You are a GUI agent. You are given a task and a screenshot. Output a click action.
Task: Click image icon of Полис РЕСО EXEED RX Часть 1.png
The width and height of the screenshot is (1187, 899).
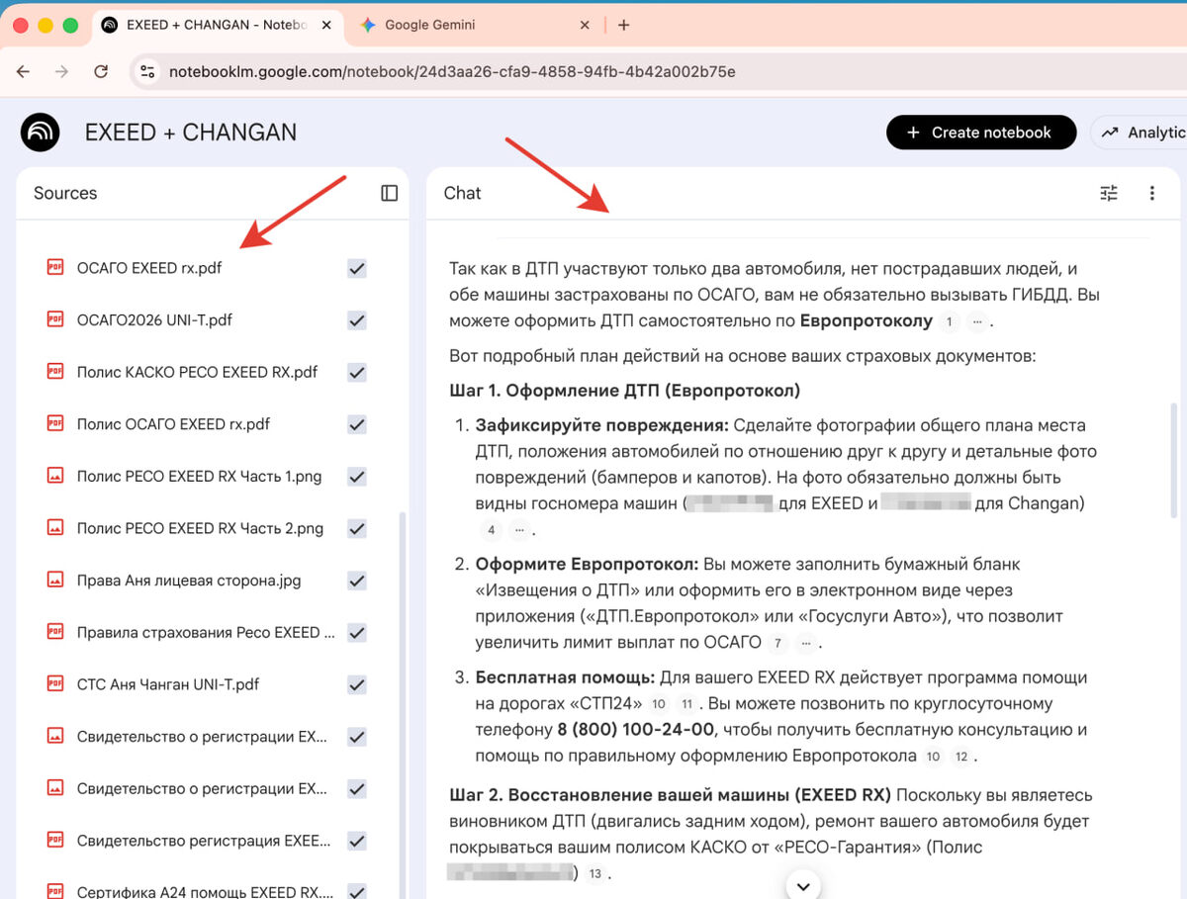tap(55, 476)
